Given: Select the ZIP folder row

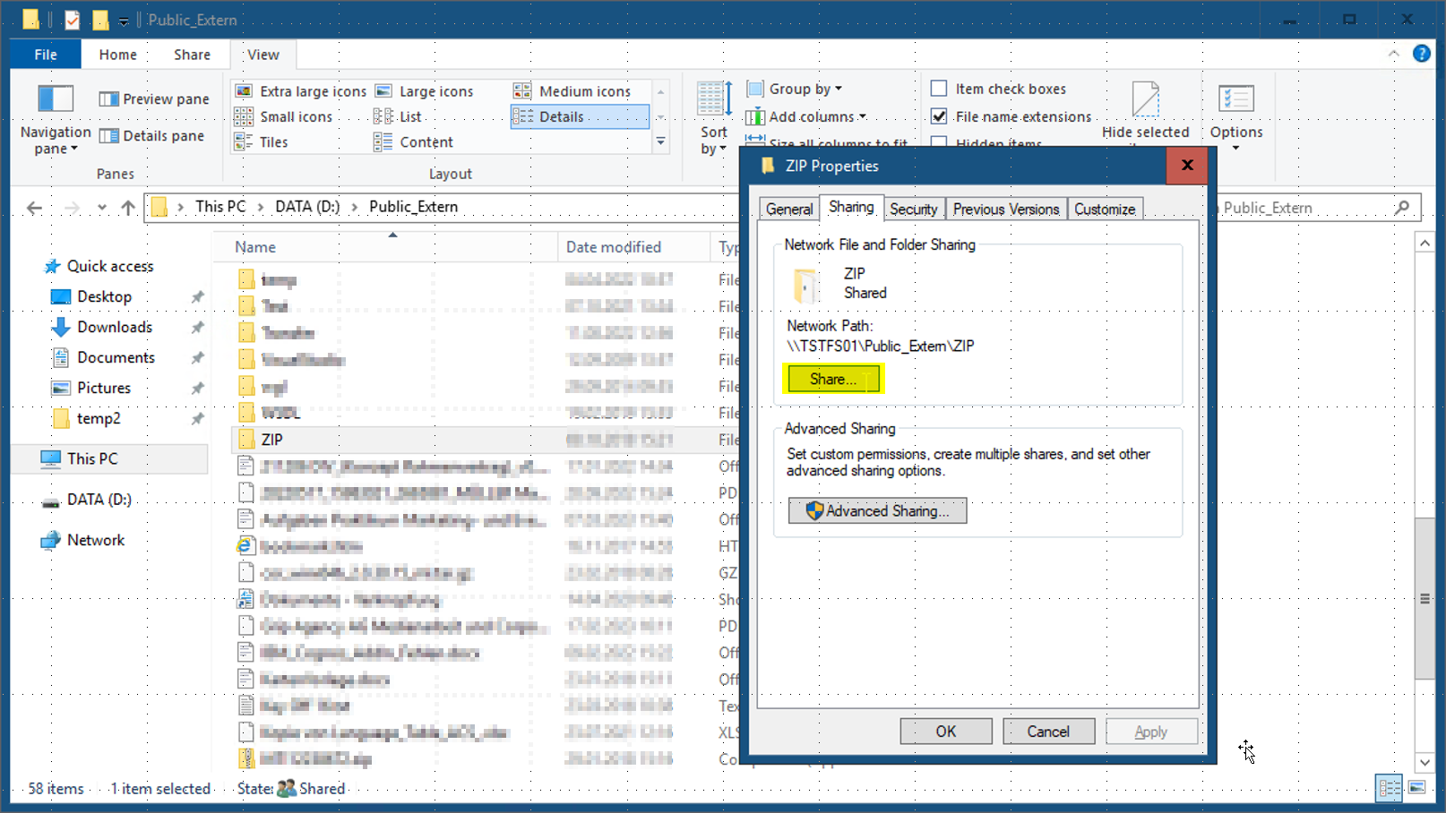Looking at the screenshot, I should tap(484, 440).
